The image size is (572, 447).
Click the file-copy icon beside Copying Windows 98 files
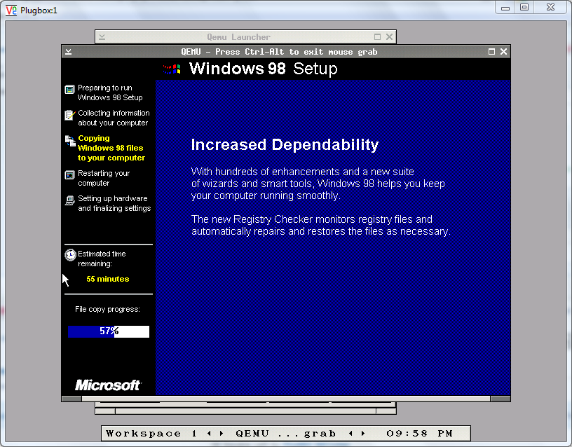(70, 141)
